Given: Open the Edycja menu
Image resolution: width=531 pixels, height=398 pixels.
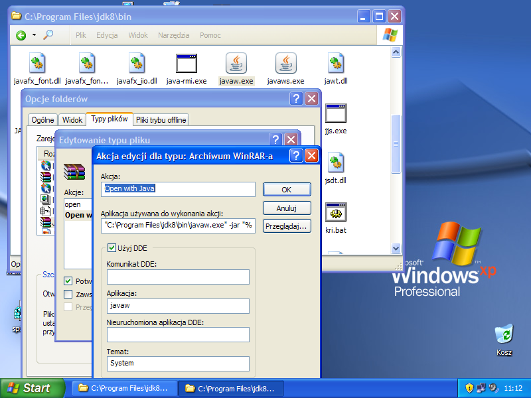Looking at the screenshot, I should click(x=107, y=35).
